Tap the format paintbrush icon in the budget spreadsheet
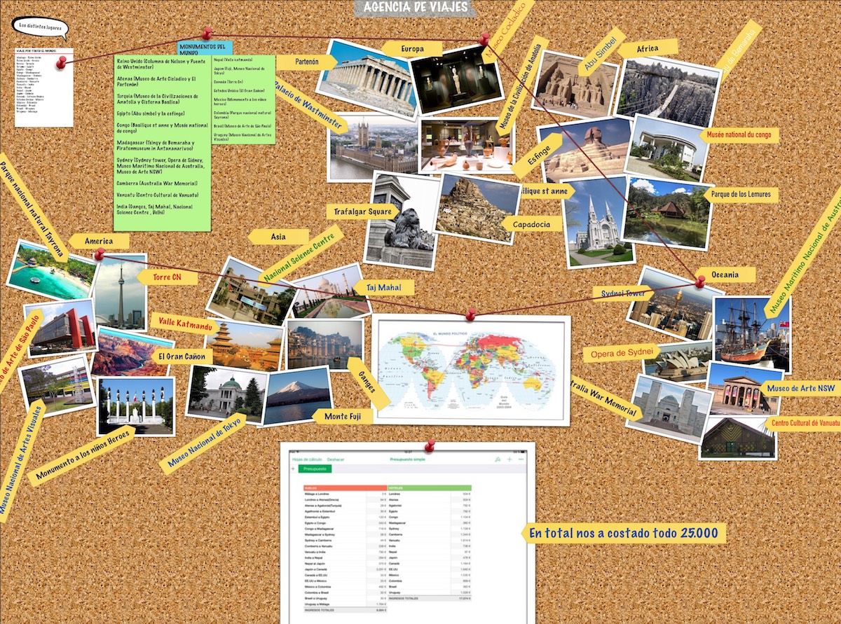841x624 pixels. 497,459
